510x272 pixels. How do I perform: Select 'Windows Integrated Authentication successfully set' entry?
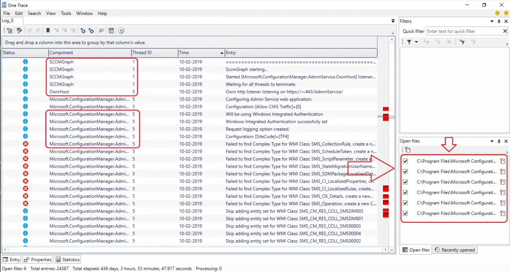click(x=276, y=121)
